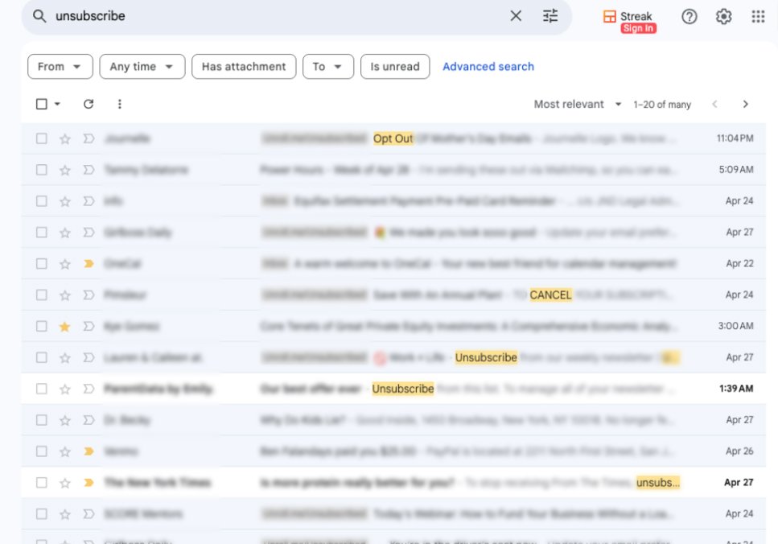The image size is (778, 544).
Task: Unstar the Kye Gomez email
Action: [64, 326]
